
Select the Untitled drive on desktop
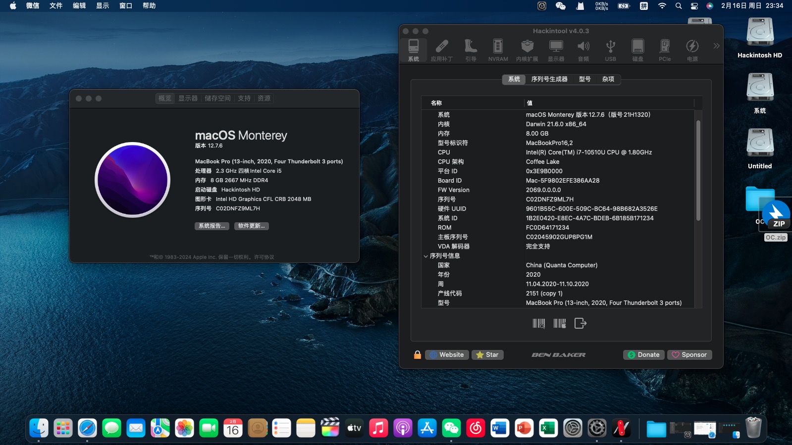click(760, 148)
